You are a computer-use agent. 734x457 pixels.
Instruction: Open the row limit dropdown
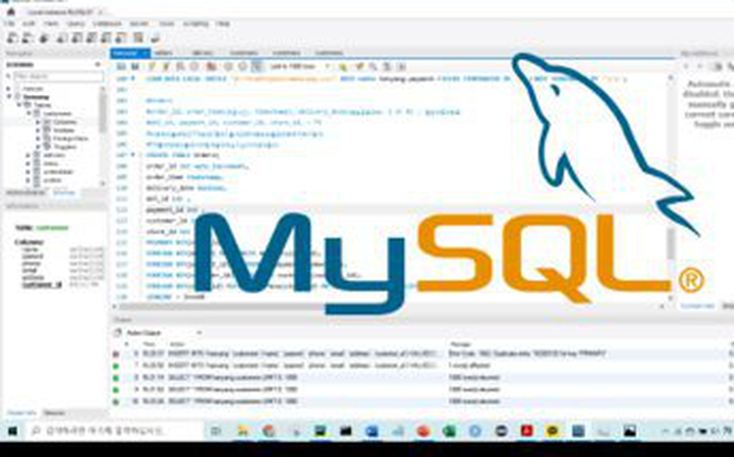click(x=299, y=67)
